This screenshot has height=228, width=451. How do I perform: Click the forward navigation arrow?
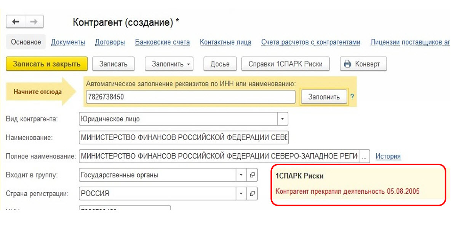pyautogui.click(x=34, y=22)
